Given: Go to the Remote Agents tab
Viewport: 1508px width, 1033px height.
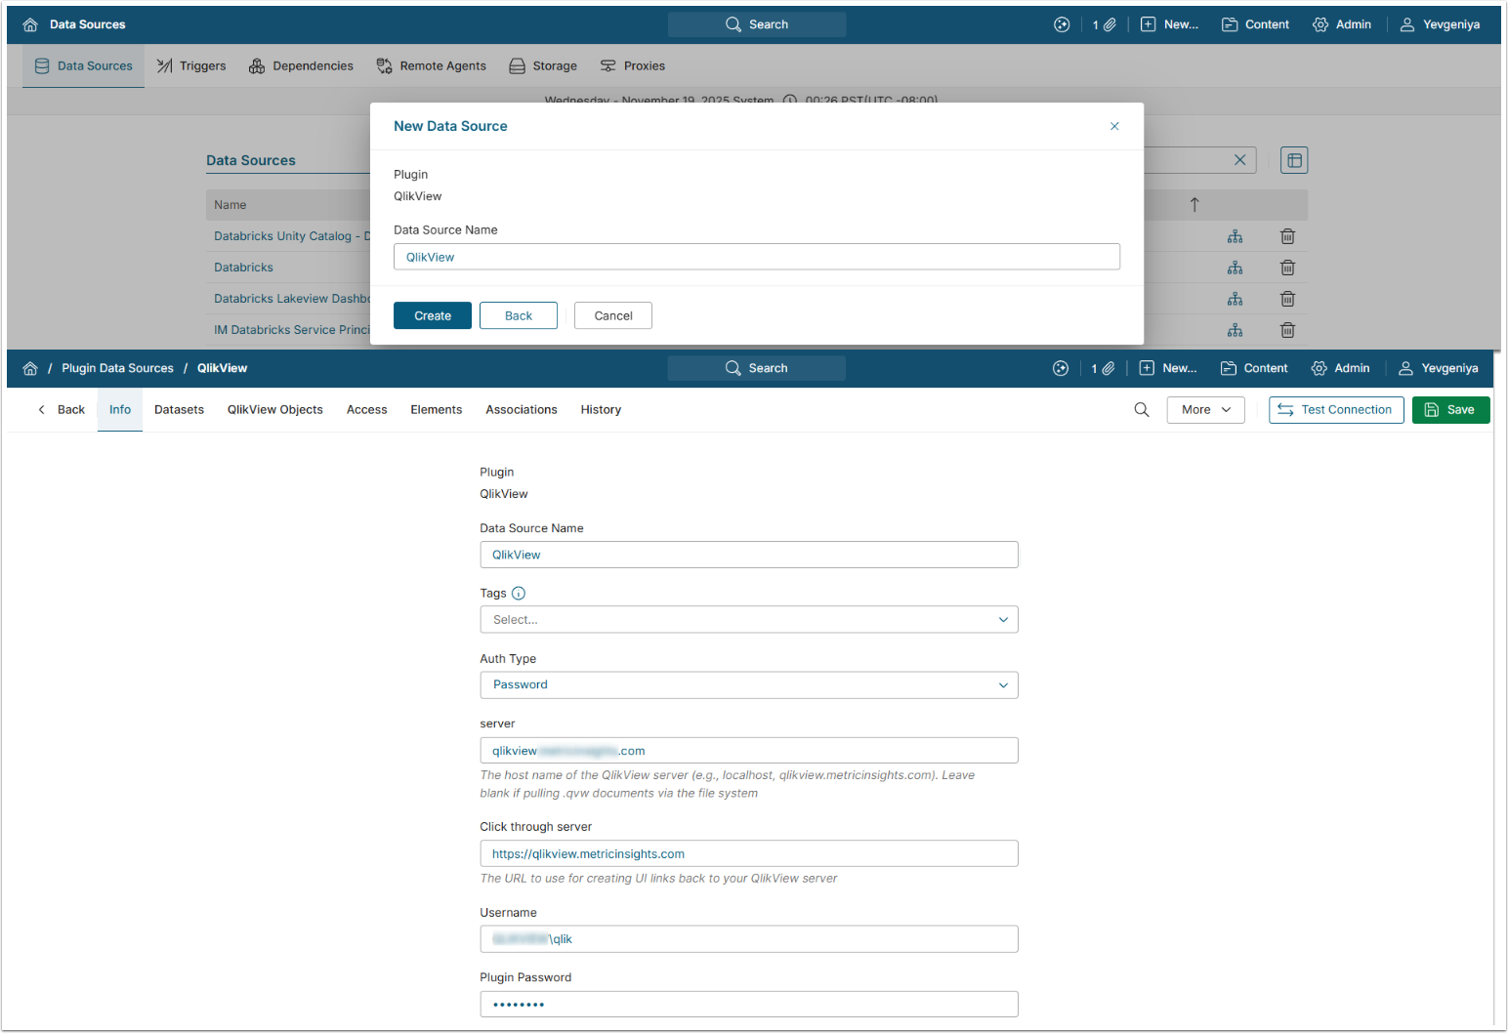Looking at the screenshot, I should (x=431, y=65).
